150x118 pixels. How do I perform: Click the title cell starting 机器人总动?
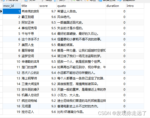[x=30, y=95]
